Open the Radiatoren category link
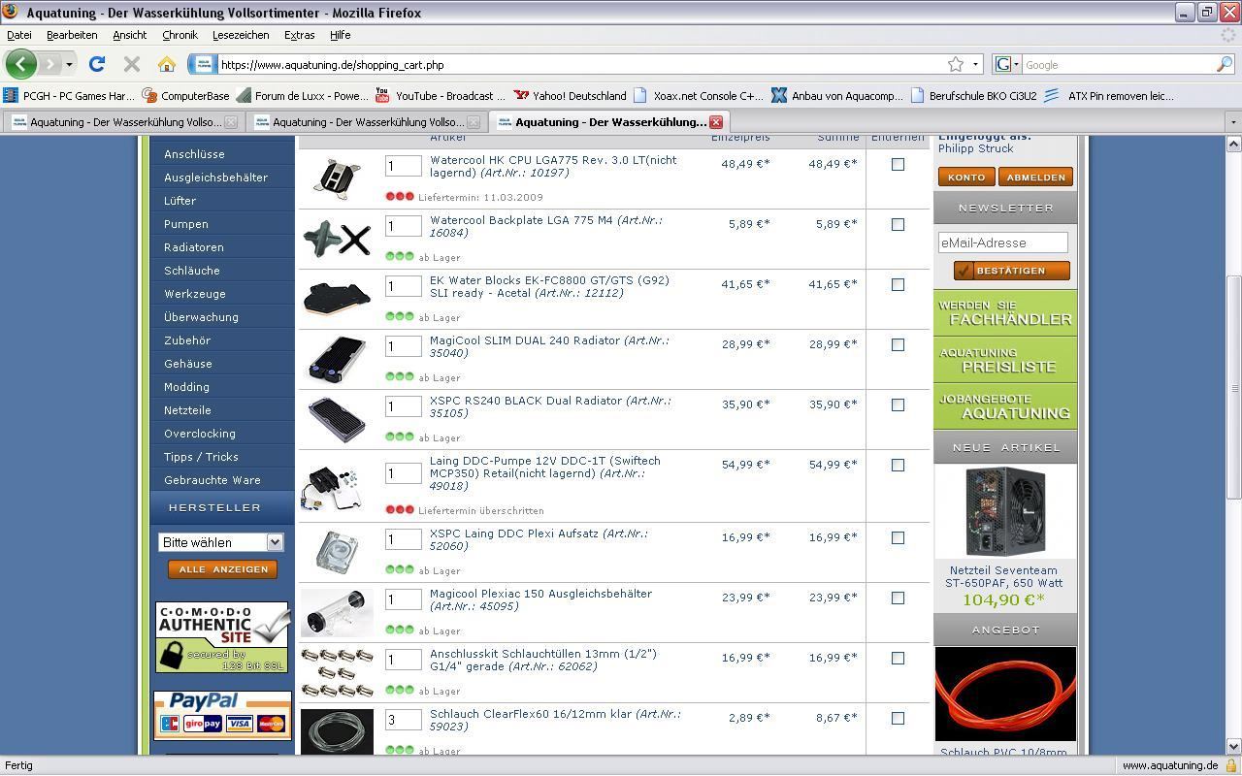This screenshot has height=776, width=1242. click(x=193, y=247)
